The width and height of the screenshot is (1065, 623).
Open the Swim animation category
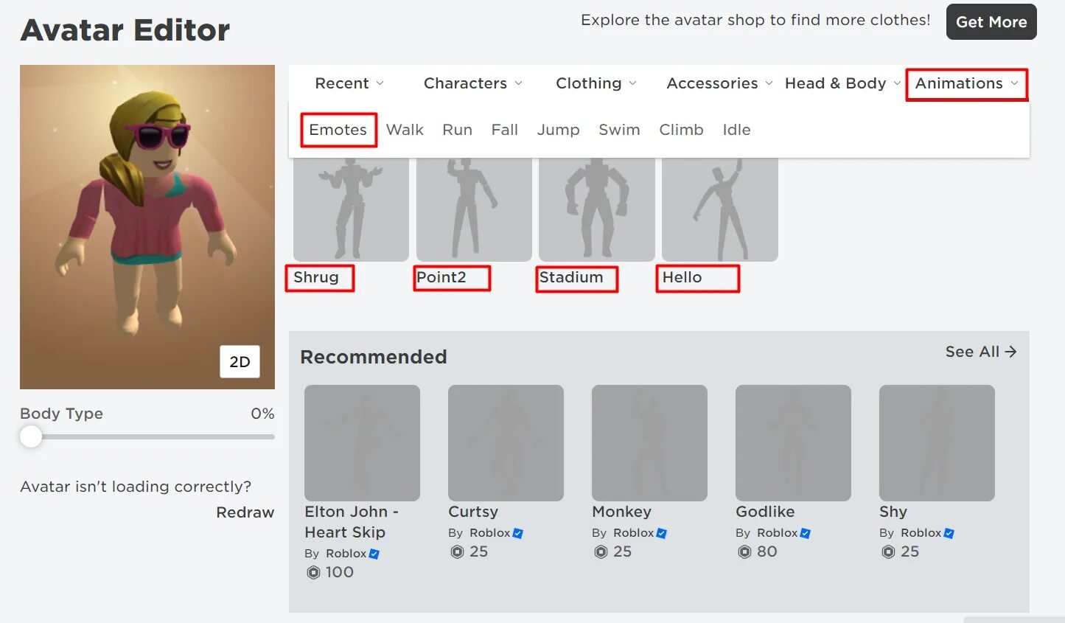point(619,130)
